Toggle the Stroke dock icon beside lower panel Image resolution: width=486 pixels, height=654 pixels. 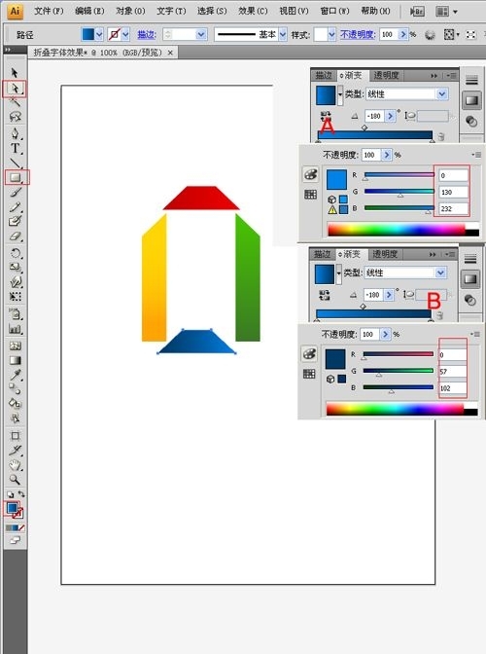[x=470, y=259]
